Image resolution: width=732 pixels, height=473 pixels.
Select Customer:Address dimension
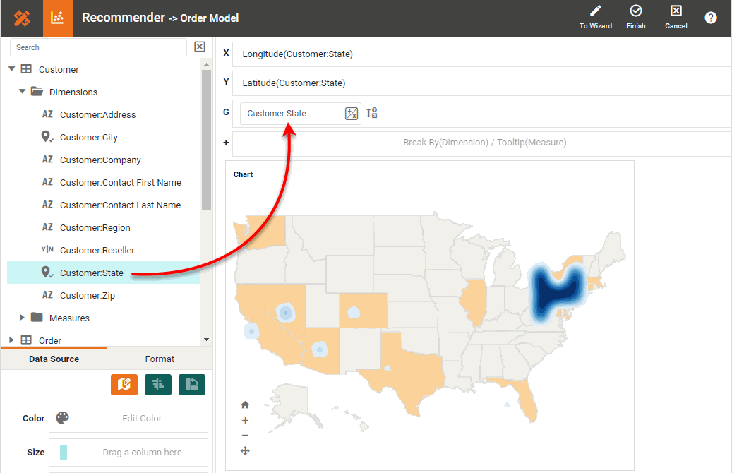[x=97, y=114]
